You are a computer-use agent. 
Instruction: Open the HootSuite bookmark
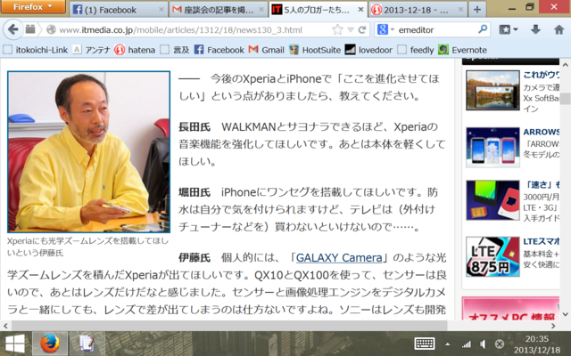tap(315, 50)
